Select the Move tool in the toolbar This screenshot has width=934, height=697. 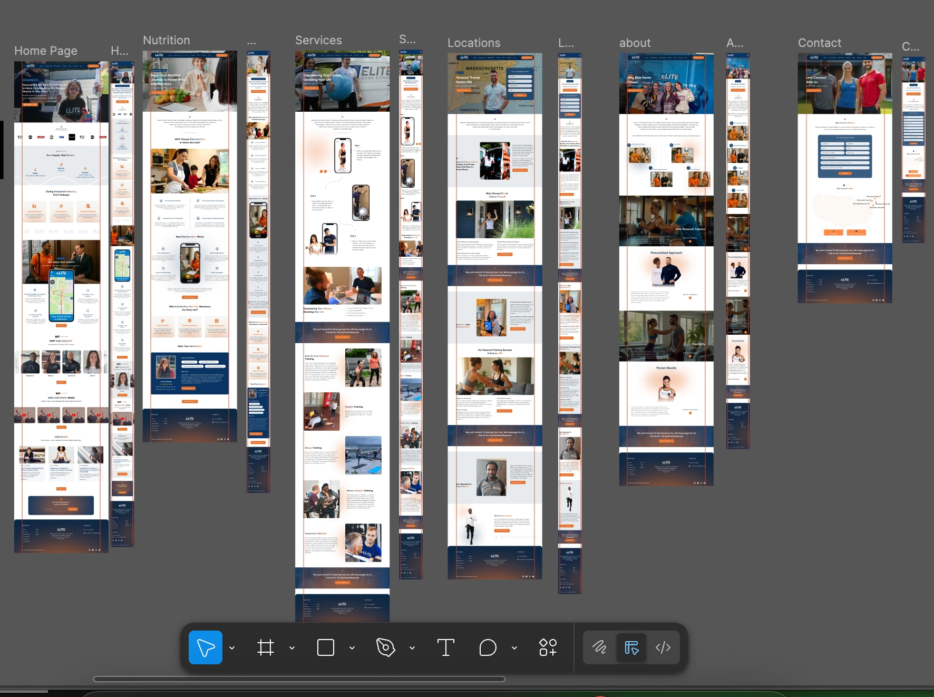click(206, 647)
